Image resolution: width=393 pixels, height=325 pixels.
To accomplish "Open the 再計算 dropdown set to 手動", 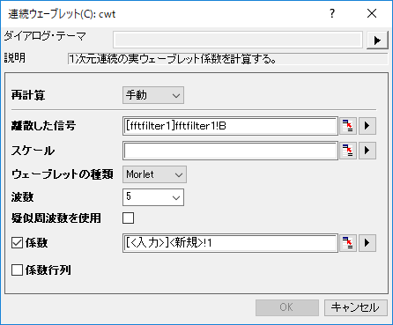I will pyautogui.click(x=153, y=95).
